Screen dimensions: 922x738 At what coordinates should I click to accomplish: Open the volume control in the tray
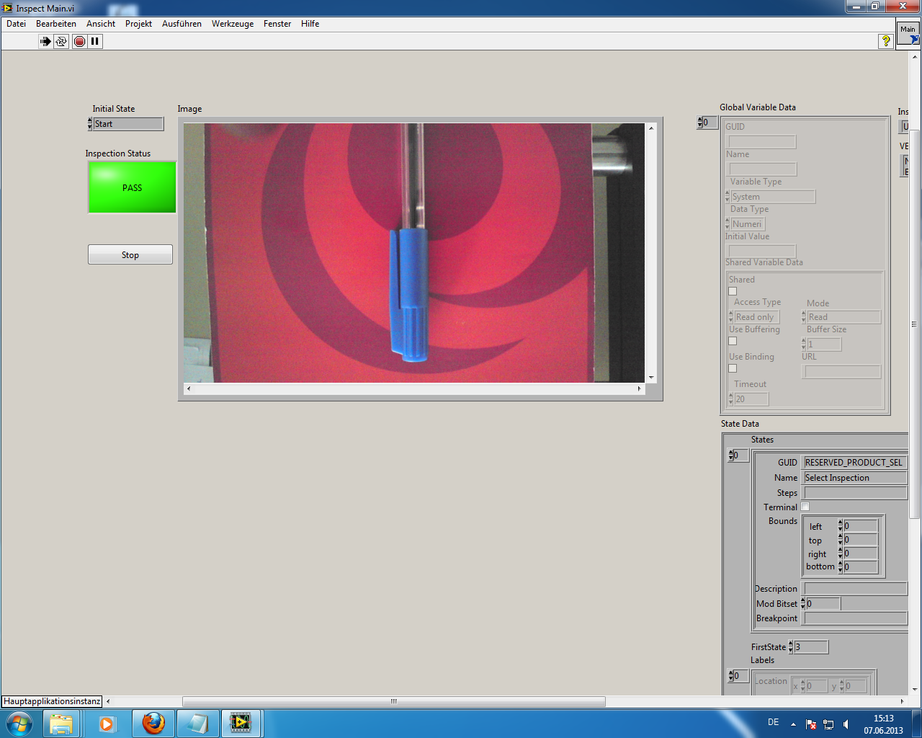846,724
